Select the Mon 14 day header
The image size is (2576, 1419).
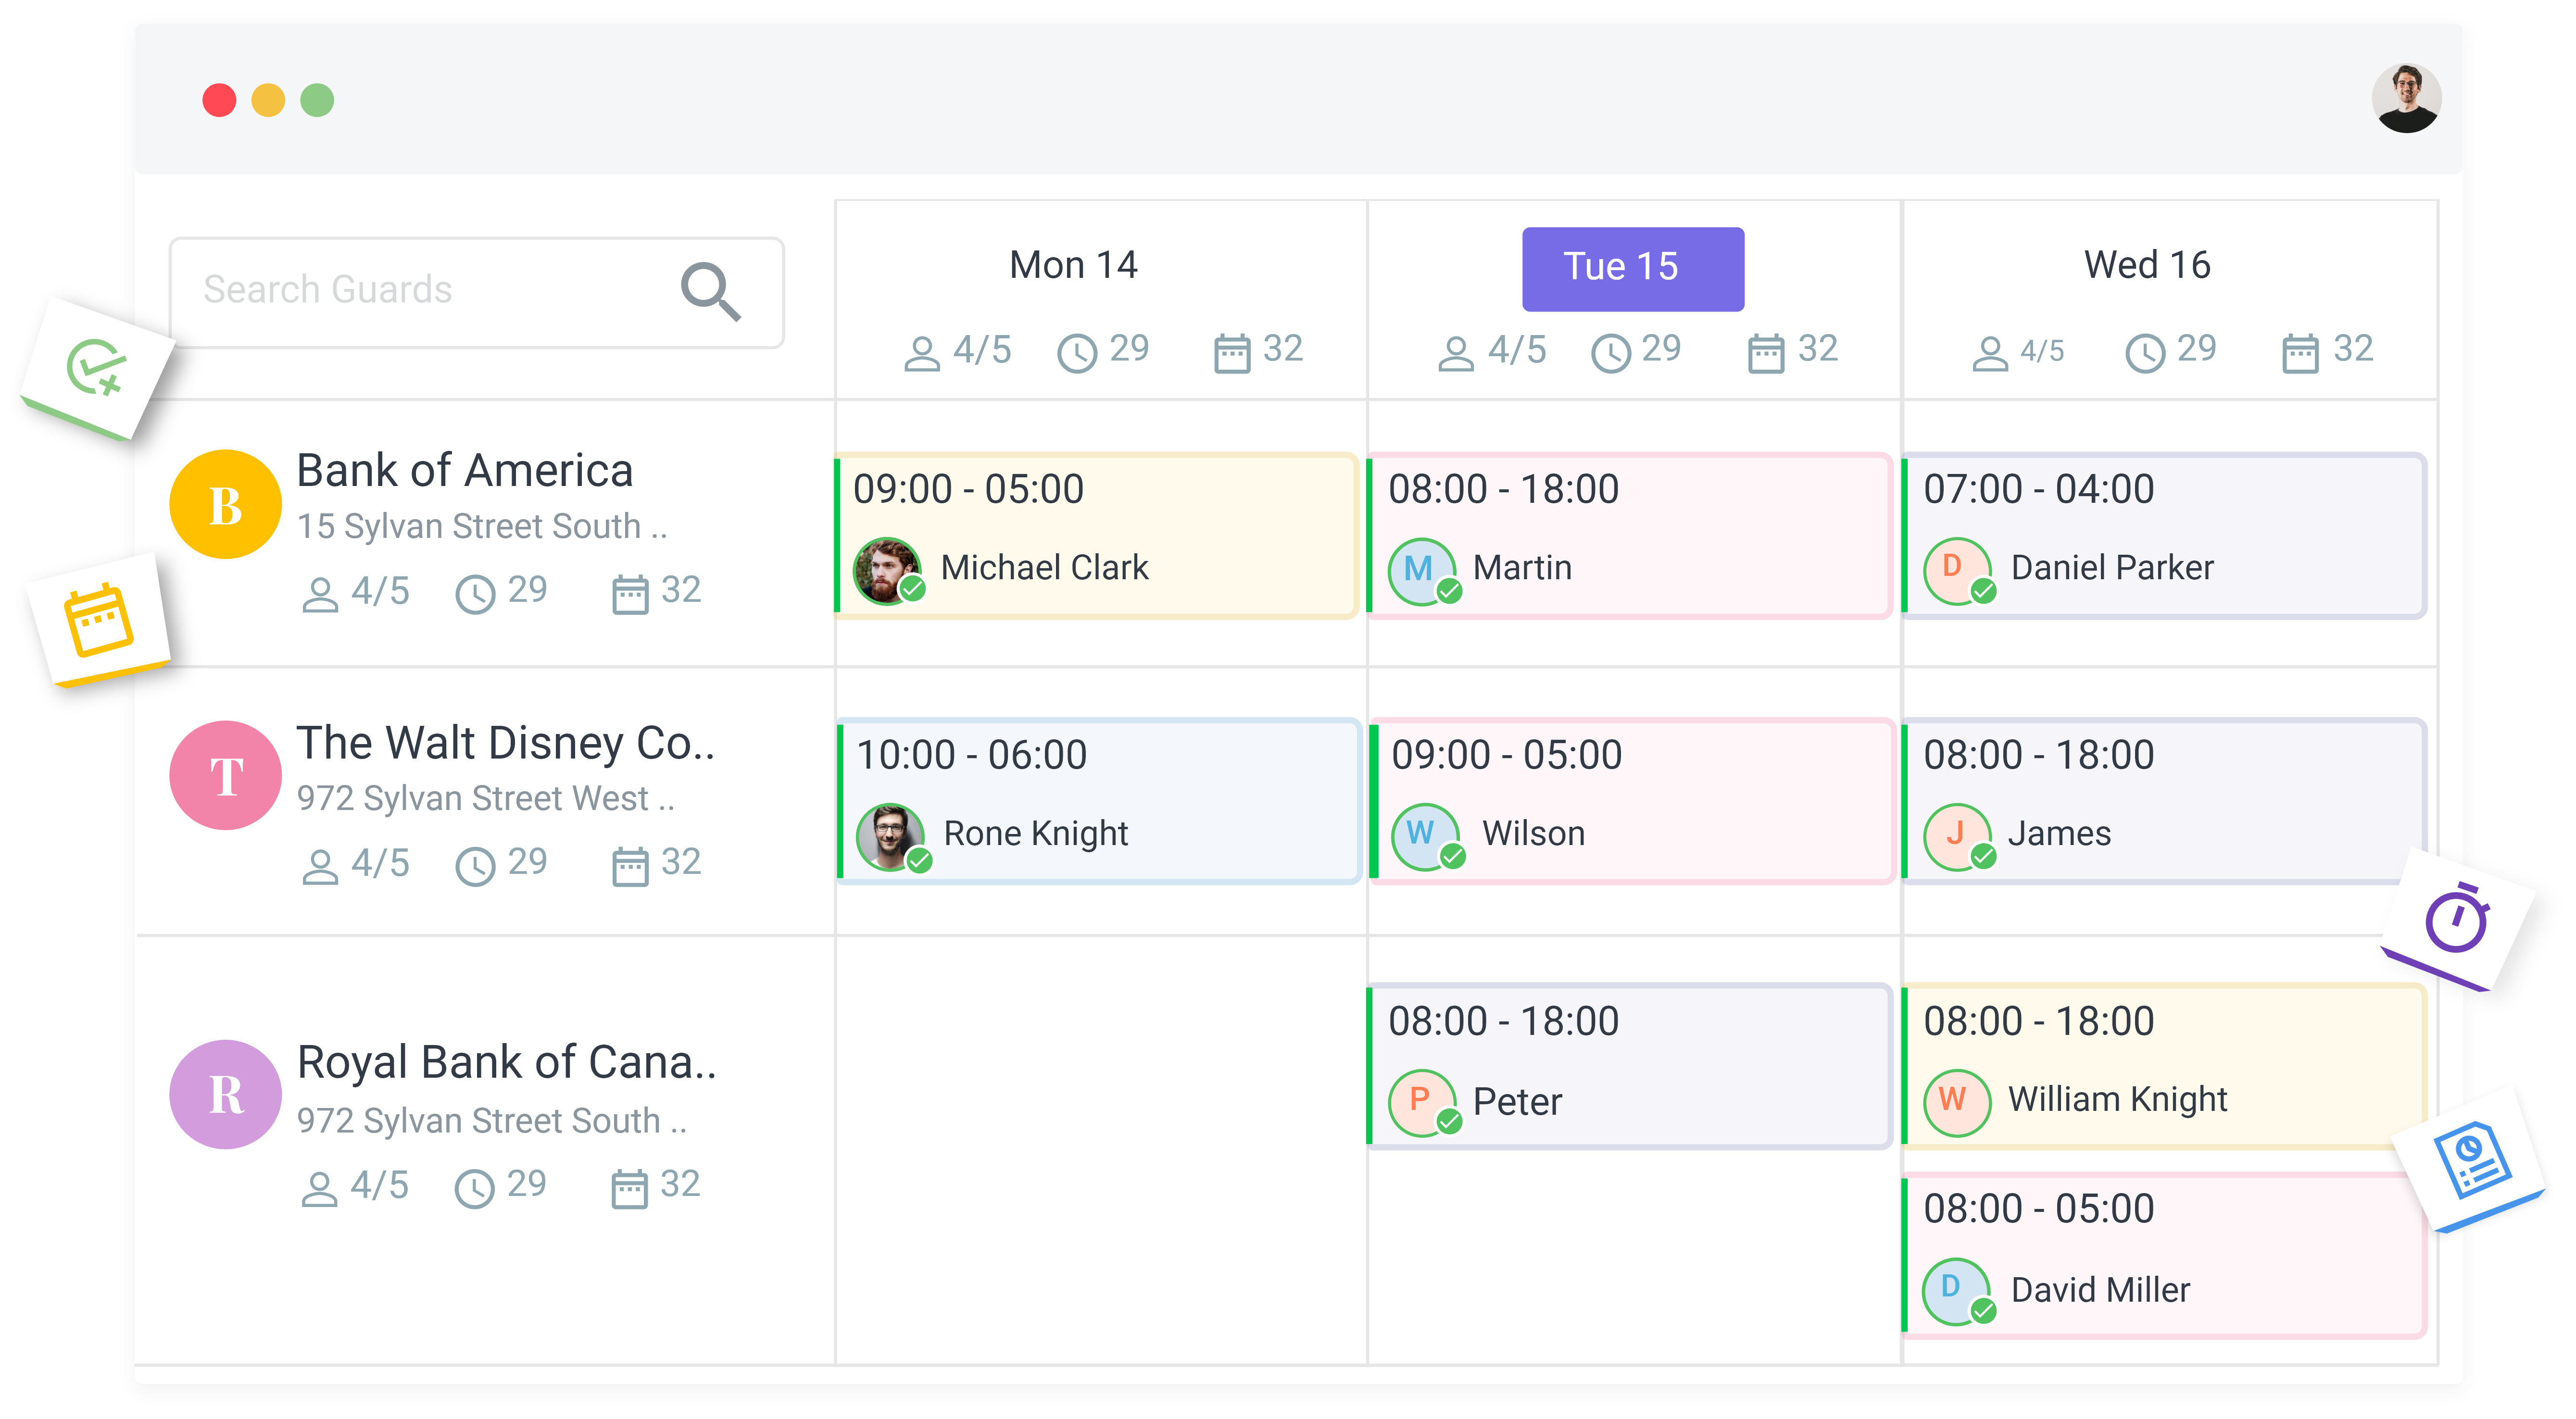(x=1073, y=265)
